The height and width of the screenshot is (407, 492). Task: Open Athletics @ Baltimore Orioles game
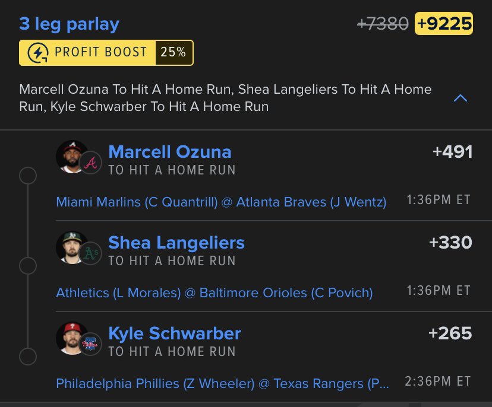215,293
